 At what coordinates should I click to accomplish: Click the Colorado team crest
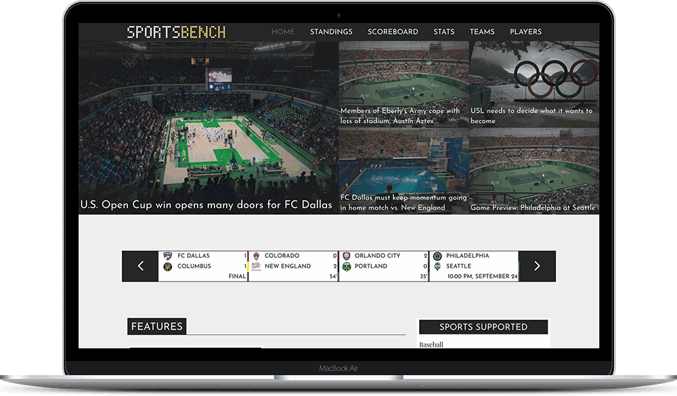pyautogui.click(x=256, y=256)
